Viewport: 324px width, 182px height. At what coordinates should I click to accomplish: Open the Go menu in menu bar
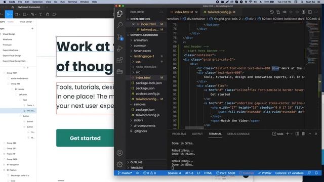tap(56, 2)
